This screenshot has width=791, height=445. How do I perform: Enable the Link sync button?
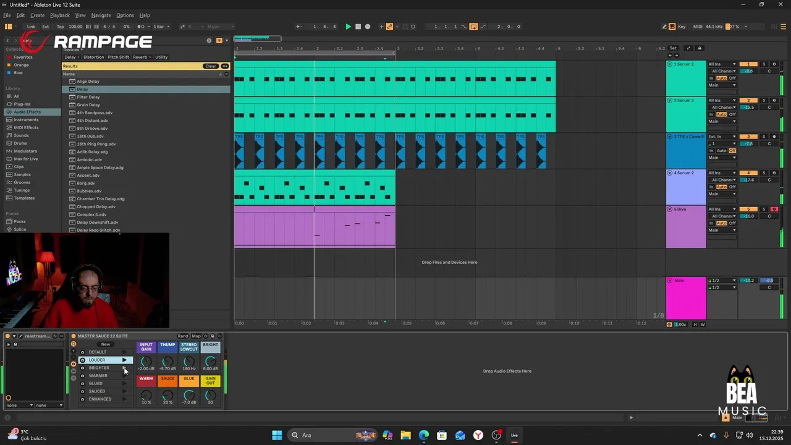[x=31, y=27]
